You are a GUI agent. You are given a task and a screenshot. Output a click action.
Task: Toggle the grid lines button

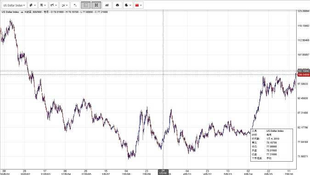click(86, 5)
